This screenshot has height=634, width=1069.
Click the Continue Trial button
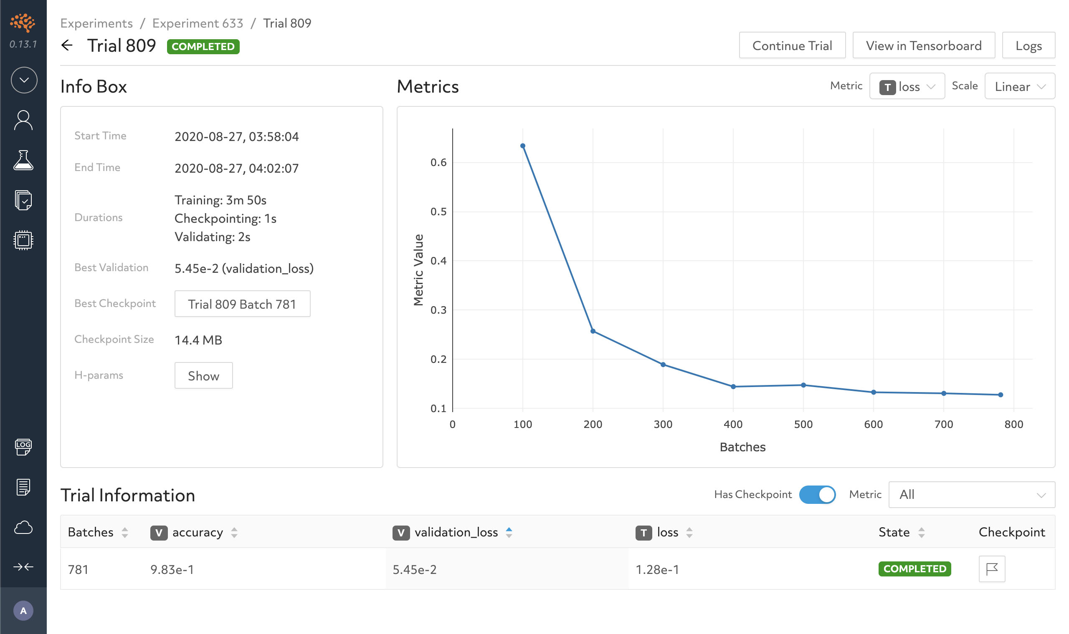point(792,45)
